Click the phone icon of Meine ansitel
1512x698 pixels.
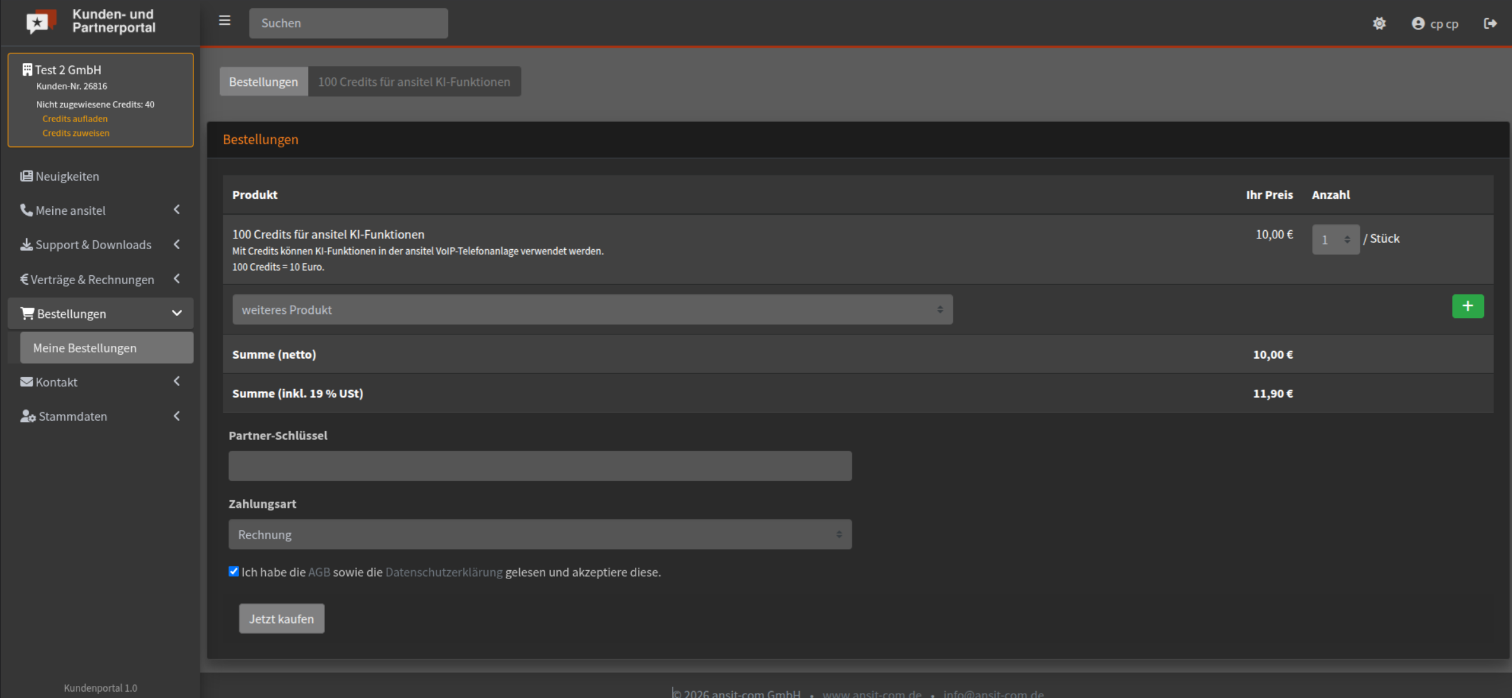click(x=26, y=210)
